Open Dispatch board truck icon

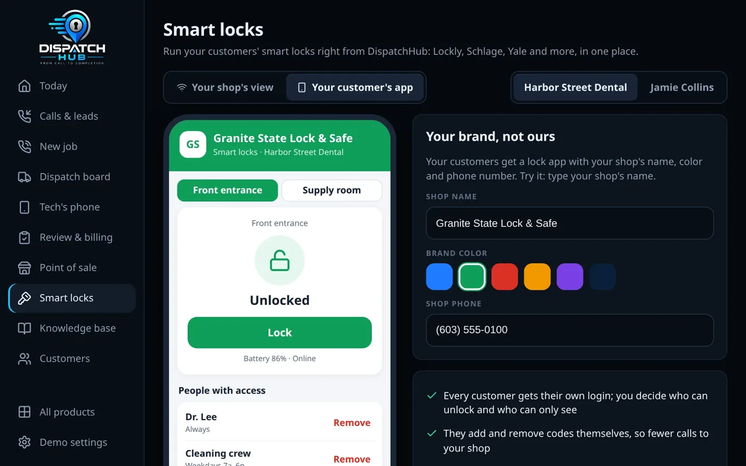pyautogui.click(x=25, y=177)
